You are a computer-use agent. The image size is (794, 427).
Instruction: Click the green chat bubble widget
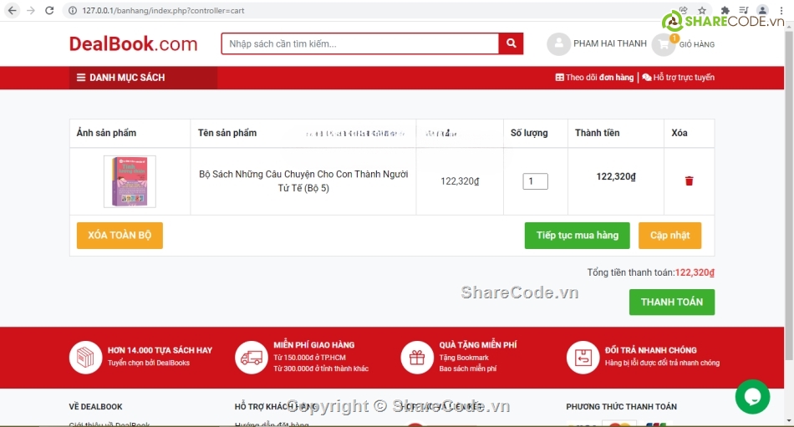pyautogui.click(x=752, y=397)
